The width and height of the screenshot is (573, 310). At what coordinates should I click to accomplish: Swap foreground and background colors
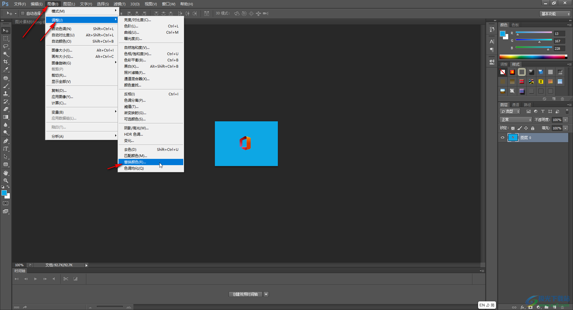click(8, 187)
